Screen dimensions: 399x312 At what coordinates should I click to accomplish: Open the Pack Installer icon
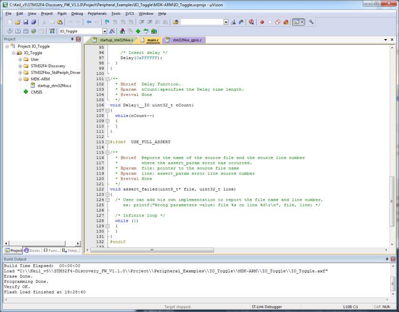click(x=154, y=31)
